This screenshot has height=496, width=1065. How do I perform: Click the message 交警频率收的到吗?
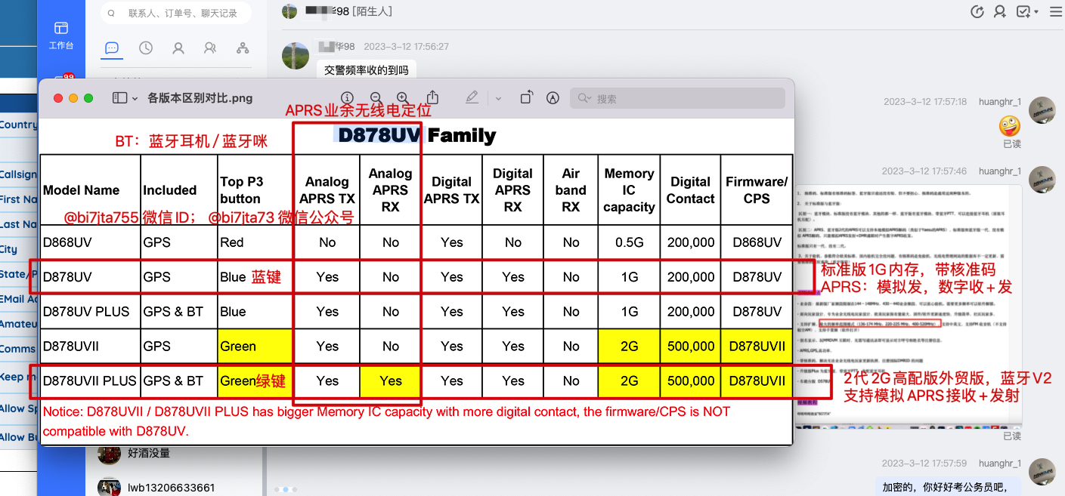click(367, 69)
